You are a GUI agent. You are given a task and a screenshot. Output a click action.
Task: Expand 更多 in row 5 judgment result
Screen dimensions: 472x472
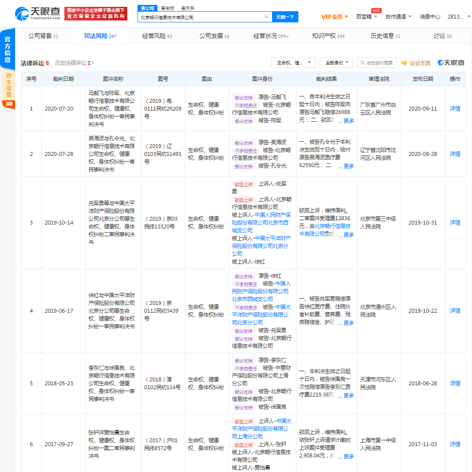click(349, 396)
